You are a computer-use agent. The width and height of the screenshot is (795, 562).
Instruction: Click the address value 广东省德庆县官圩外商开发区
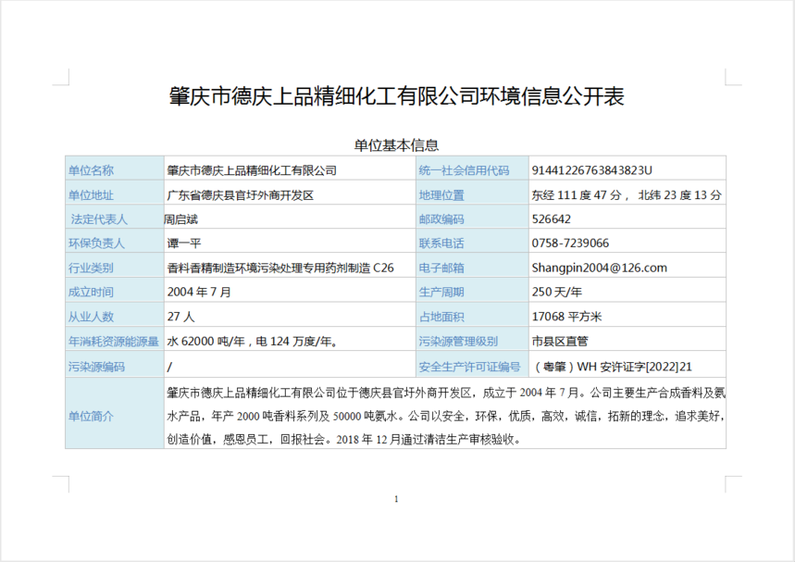(240, 195)
